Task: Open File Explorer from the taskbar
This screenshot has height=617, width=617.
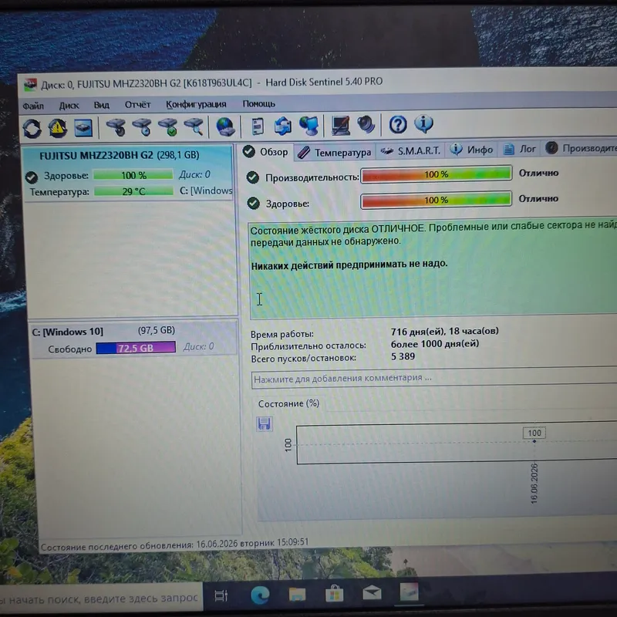Action: tap(297, 594)
